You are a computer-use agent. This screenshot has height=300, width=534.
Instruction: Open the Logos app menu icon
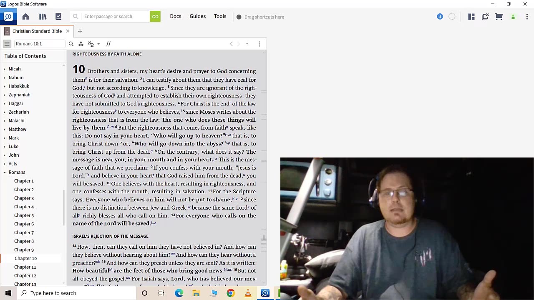8,17
